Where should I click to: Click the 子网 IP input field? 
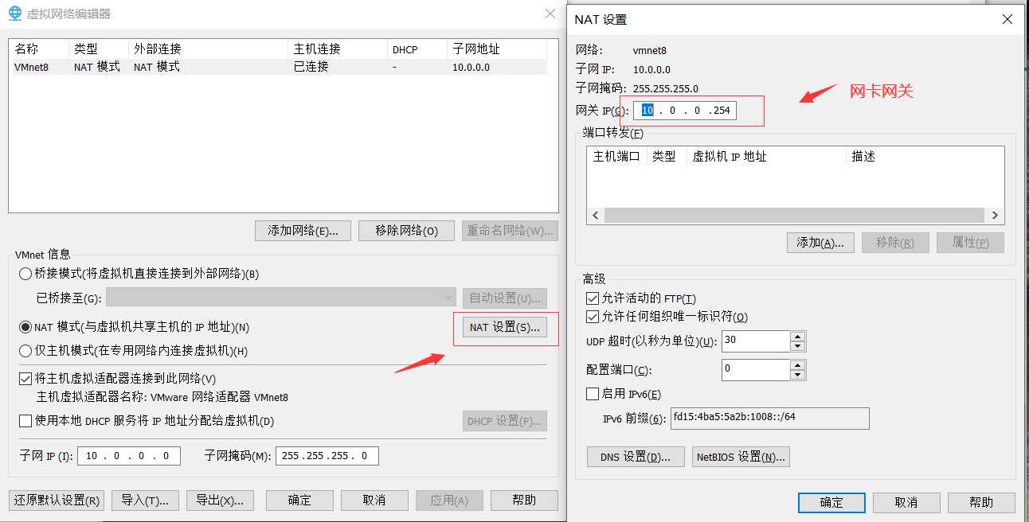coord(129,456)
